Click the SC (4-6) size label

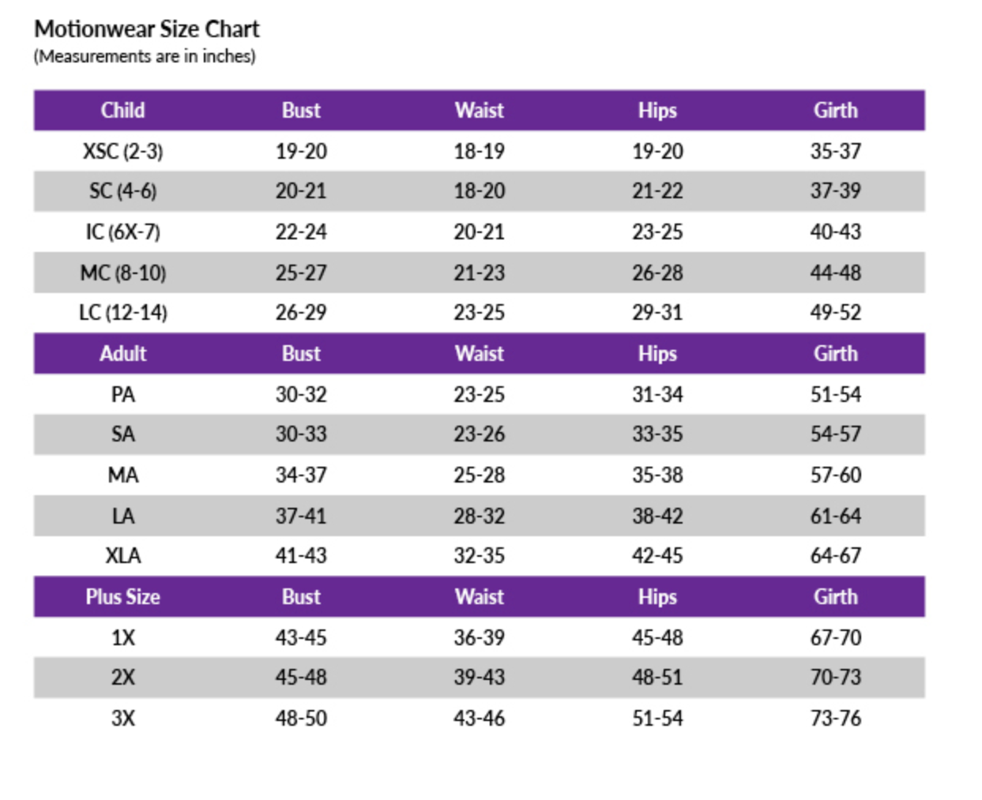[x=122, y=191]
